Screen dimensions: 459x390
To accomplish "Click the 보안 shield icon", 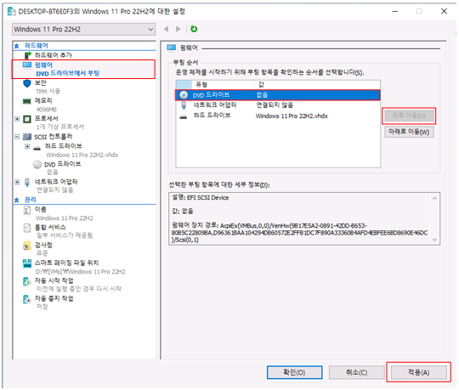I will [27, 83].
